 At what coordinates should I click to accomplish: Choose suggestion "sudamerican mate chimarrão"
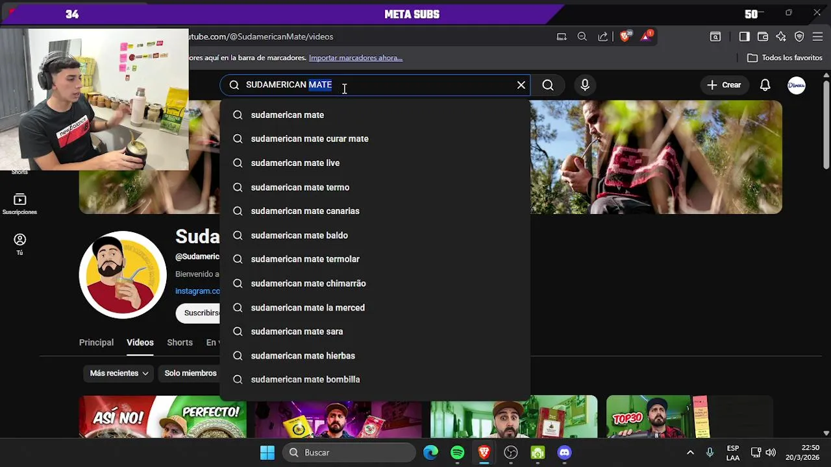point(375,283)
